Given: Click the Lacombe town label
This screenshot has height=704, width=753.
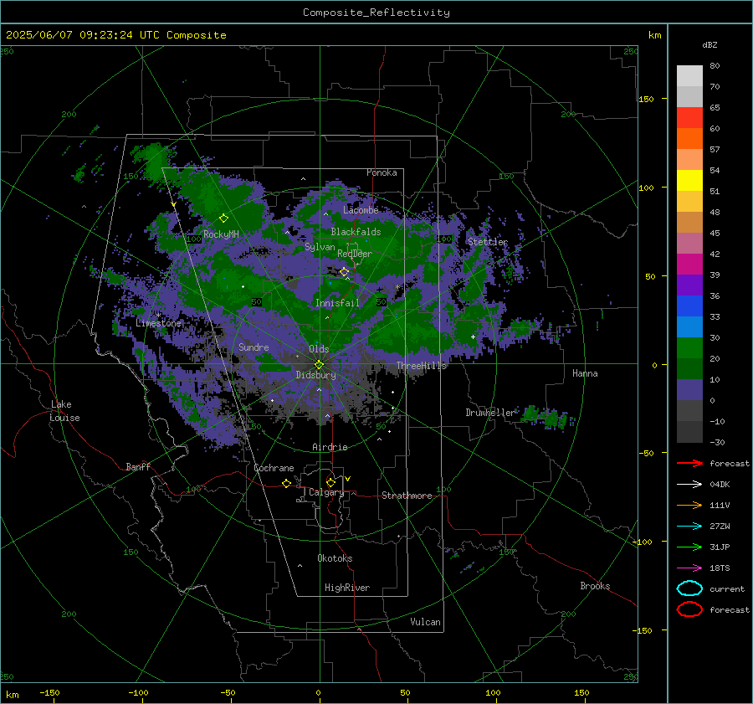Looking at the screenshot, I should click(361, 210).
